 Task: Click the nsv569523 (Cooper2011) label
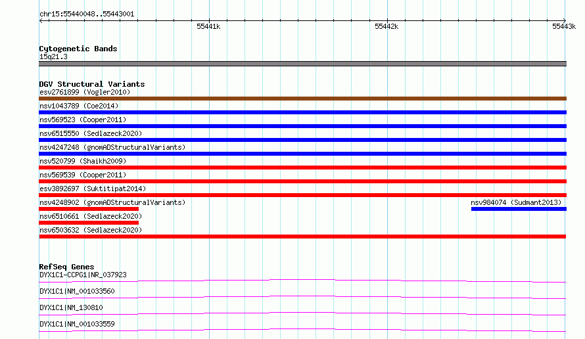coord(83,120)
